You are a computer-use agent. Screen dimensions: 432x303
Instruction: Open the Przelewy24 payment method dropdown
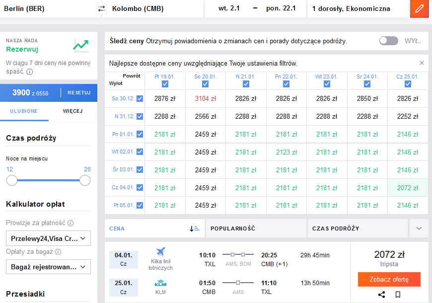(48, 238)
